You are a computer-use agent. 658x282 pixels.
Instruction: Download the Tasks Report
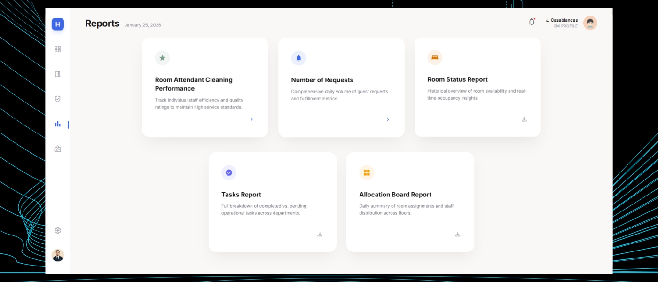[320, 234]
